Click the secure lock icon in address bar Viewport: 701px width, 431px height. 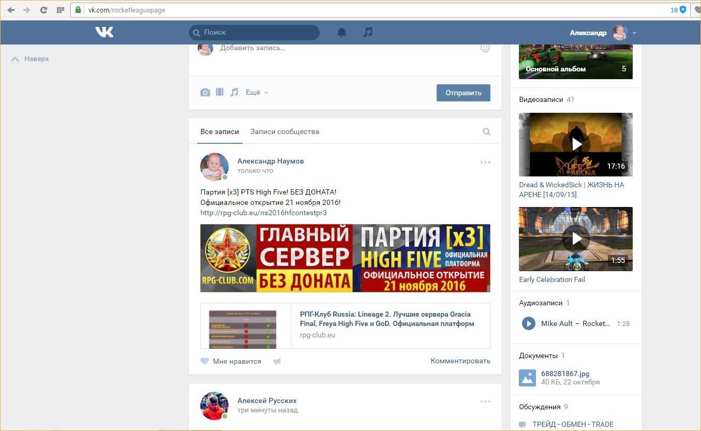click(x=78, y=10)
